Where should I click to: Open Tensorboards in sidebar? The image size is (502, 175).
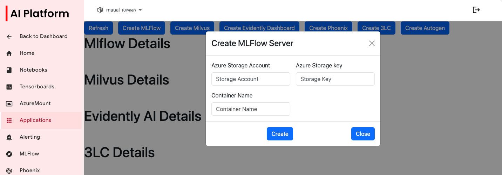coord(42,87)
